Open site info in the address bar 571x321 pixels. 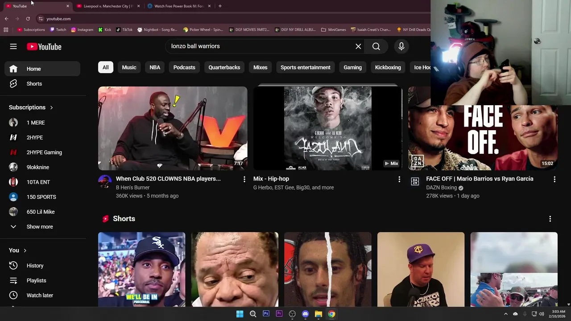click(41, 19)
